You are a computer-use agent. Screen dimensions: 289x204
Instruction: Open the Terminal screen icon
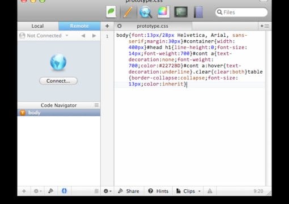point(181,12)
